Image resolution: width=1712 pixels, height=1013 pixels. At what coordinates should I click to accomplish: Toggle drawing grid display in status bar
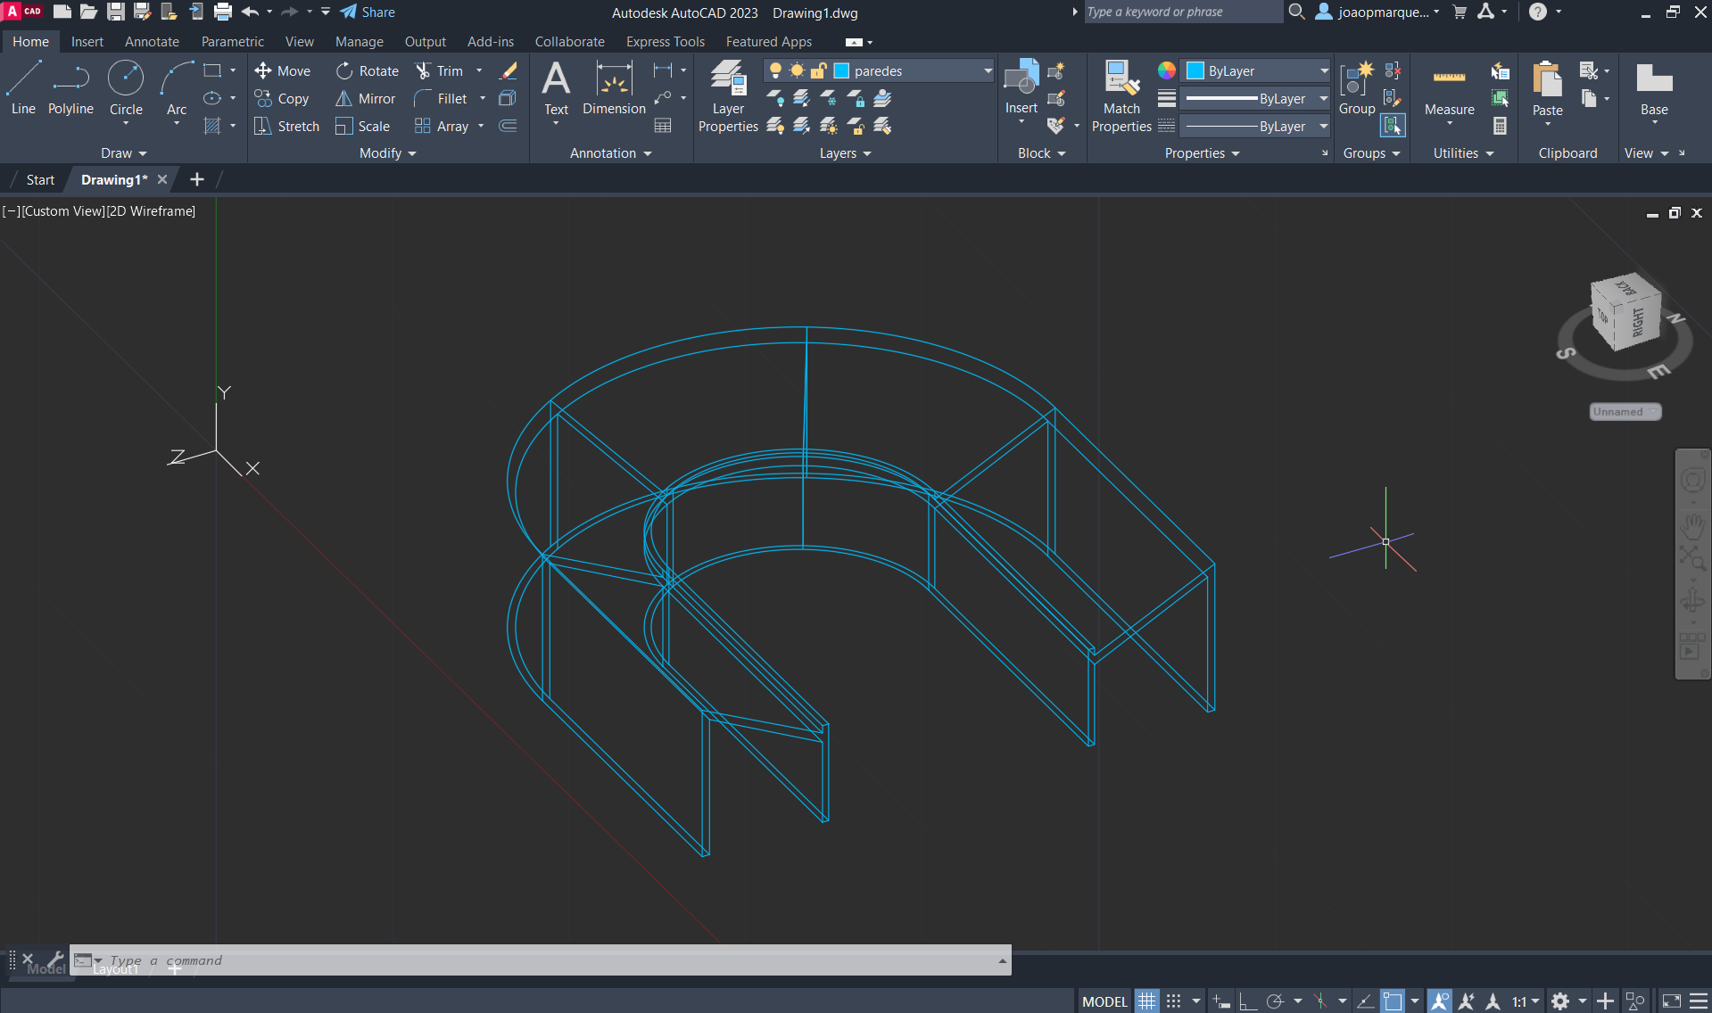click(1146, 1001)
